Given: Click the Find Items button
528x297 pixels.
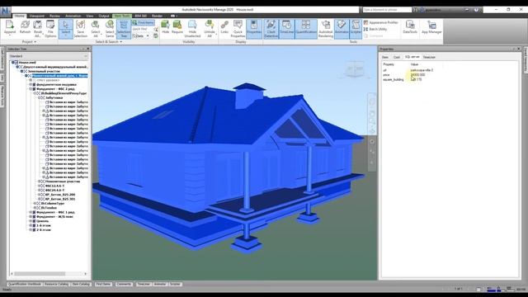Looking at the screenshot, I should pyautogui.click(x=143, y=22).
